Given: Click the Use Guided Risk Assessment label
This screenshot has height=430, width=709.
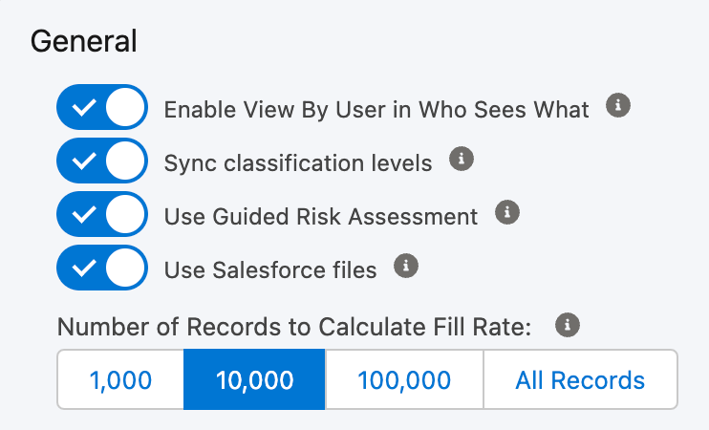Looking at the screenshot, I should tap(321, 216).
